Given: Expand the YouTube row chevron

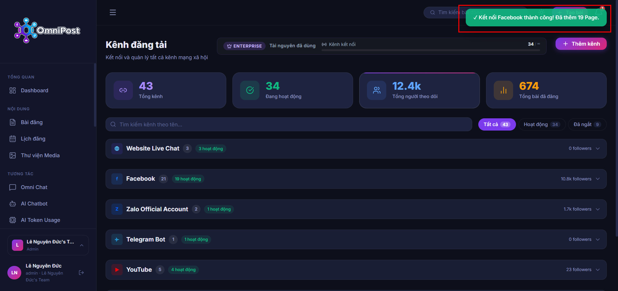Looking at the screenshot, I should 598,270.
